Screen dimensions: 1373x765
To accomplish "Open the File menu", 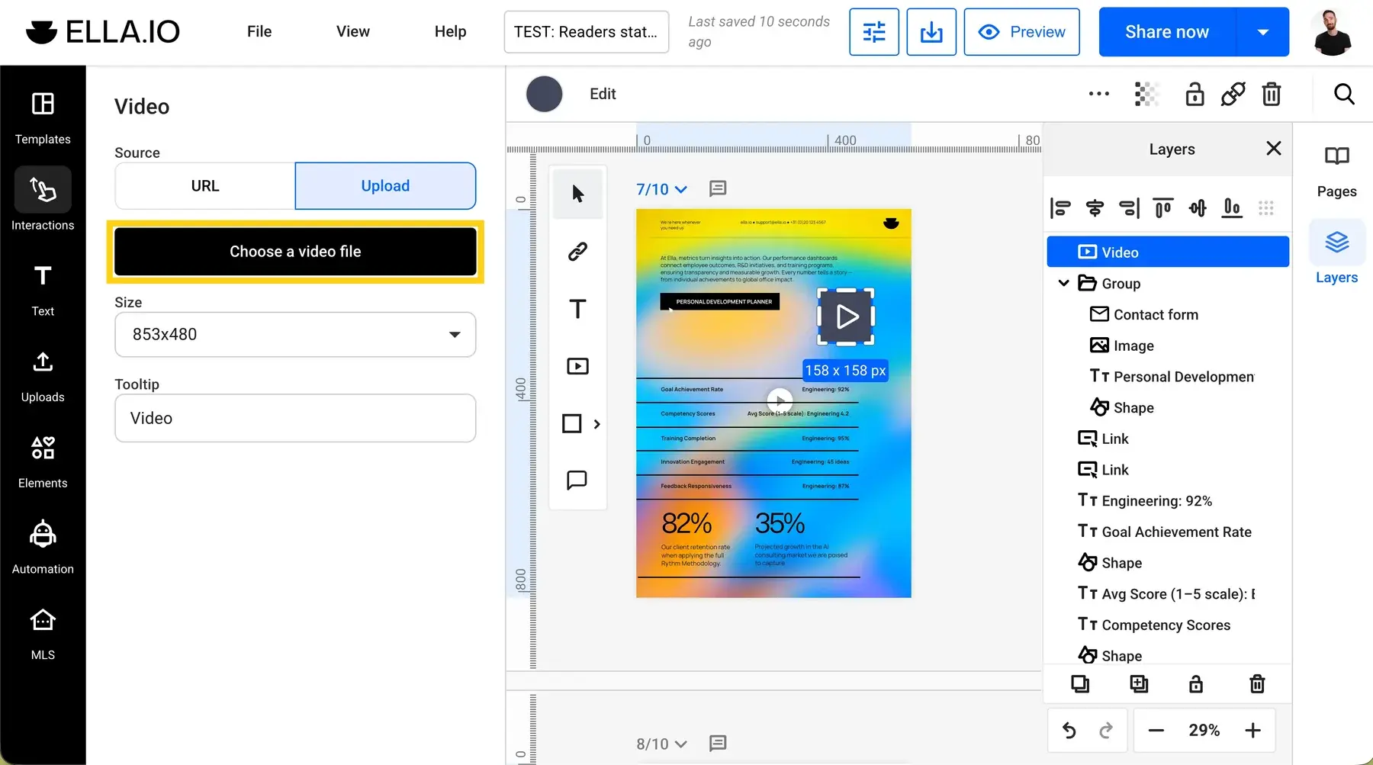I will [x=259, y=31].
